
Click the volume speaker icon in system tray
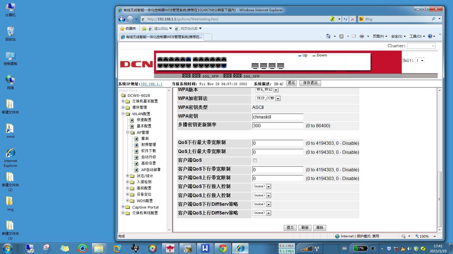pyautogui.click(x=409, y=249)
